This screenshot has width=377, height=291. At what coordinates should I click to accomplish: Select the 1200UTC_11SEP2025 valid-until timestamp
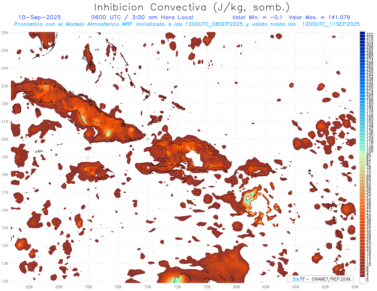[x=331, y=24]
